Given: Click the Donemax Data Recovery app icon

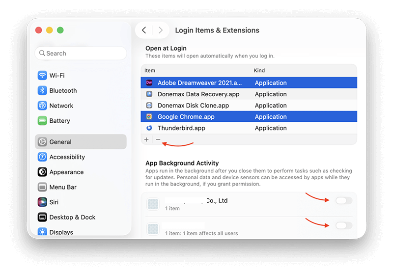Looking at the screenshot, I should tap(149, 94).
